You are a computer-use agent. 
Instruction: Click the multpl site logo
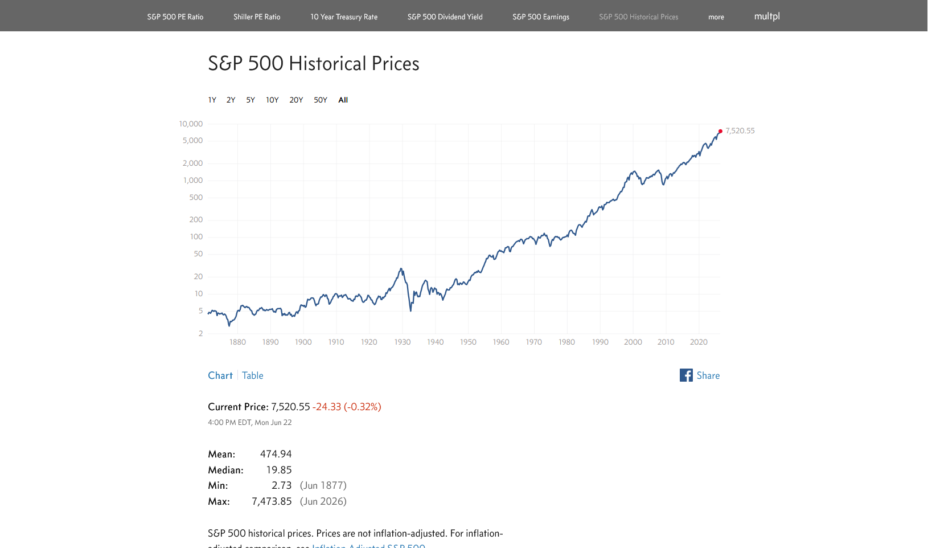click(x=767, y=17)
